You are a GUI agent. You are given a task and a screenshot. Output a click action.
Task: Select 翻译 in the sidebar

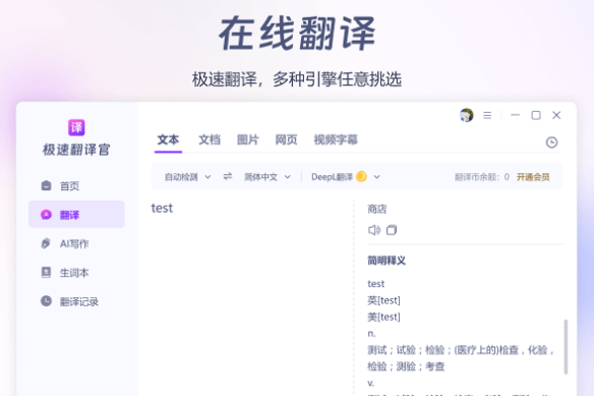(76, 215)
